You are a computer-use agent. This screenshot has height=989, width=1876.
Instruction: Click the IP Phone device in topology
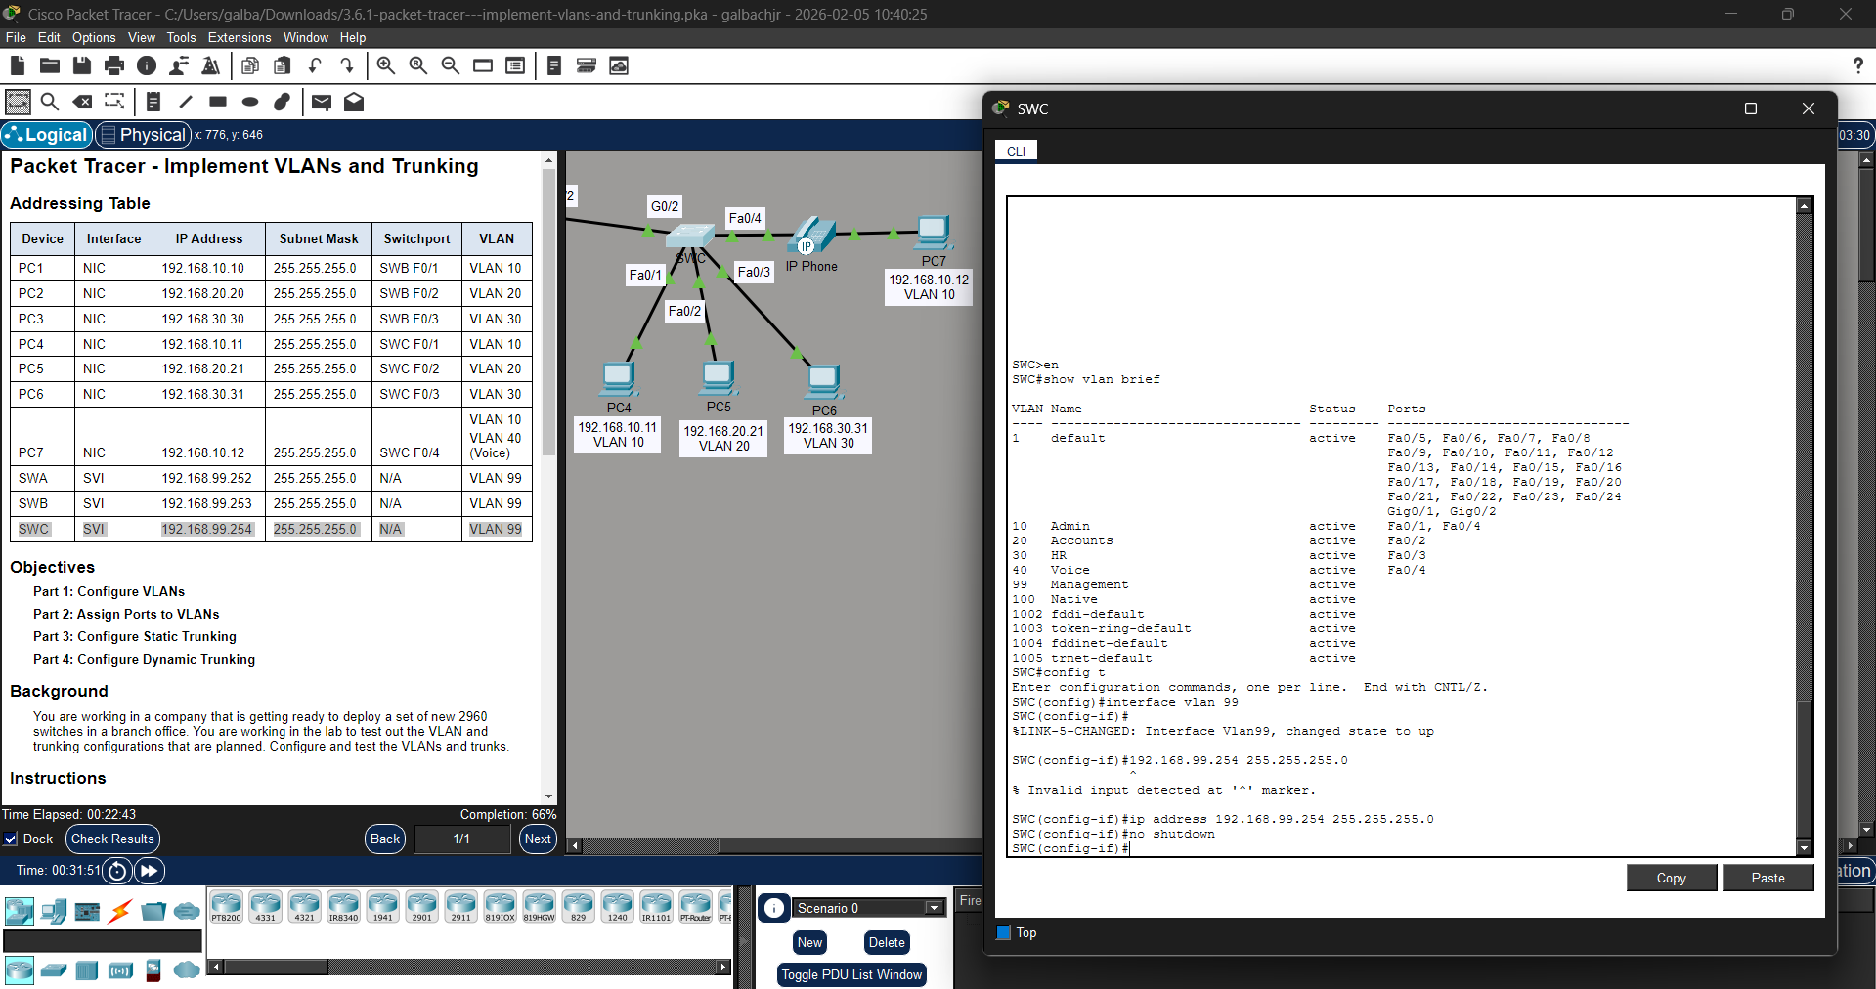812,236
